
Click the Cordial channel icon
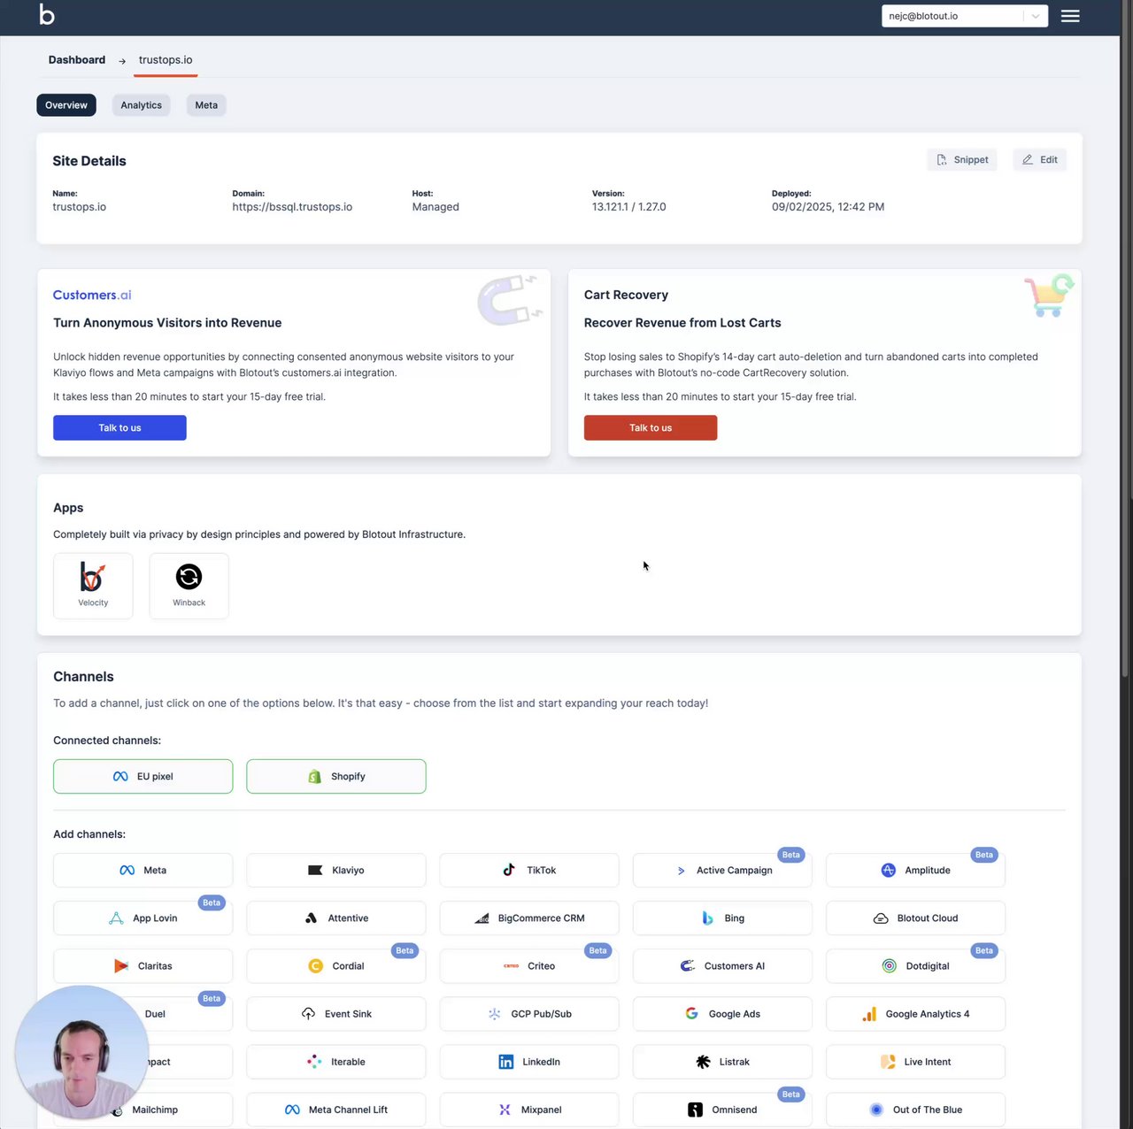point(315,966)
